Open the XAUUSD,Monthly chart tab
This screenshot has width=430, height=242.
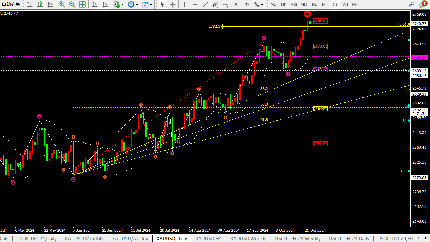(84, 238)
